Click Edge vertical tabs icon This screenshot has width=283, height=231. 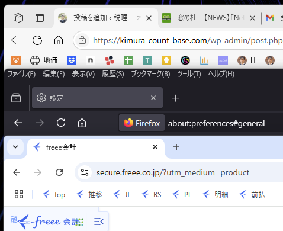coord(40,18)
